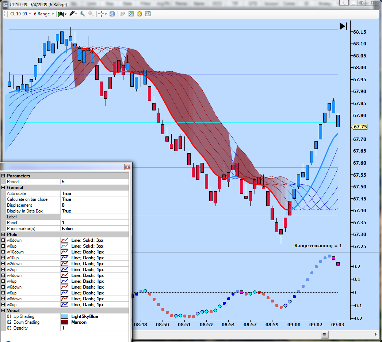Click the '09:00' time axis label
The image size is (382, 342).
pyautogui.click(x=294, y=325)
